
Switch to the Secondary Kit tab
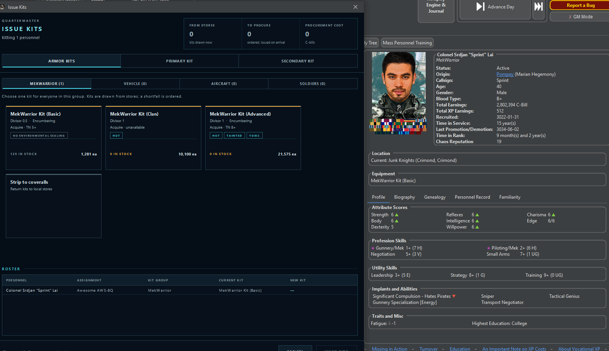pyautogui.click(x=298, y=61)
